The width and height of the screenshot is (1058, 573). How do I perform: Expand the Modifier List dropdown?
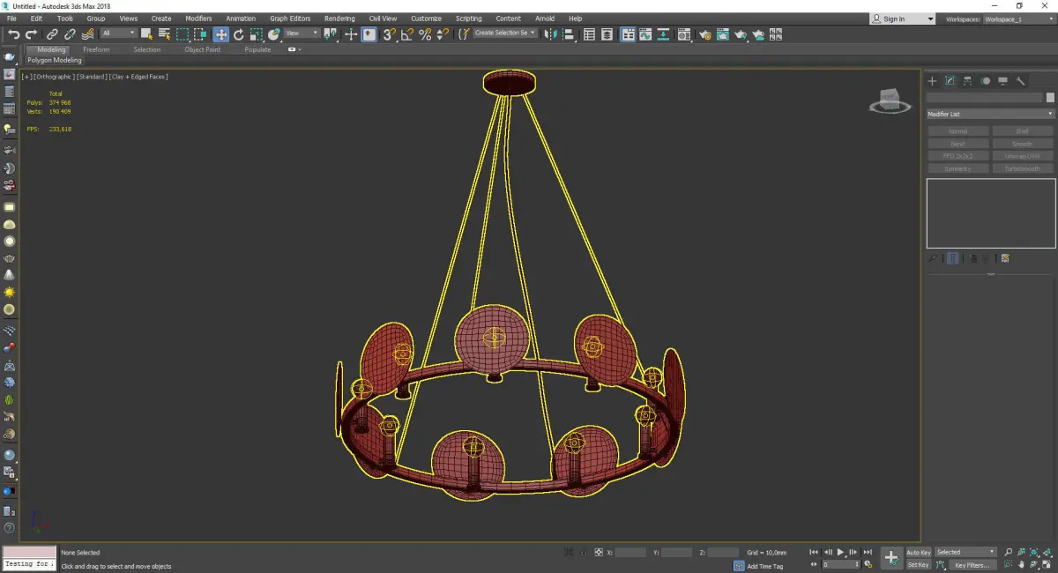click(x=990, y=114)
